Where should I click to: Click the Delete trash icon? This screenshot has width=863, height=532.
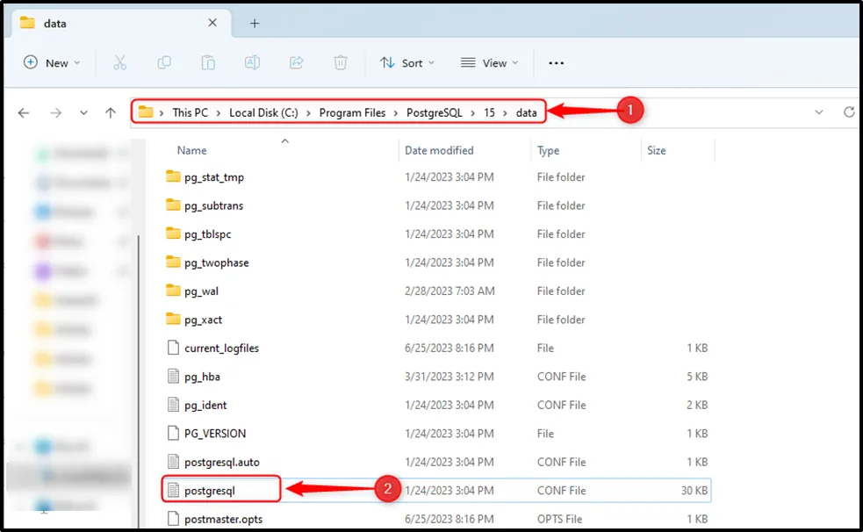click(x=341, y=62)
